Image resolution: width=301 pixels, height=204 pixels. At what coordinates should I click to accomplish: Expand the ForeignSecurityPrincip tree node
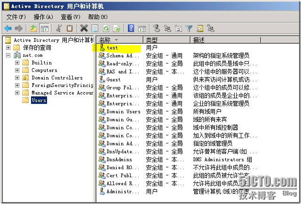click(17, 85)
